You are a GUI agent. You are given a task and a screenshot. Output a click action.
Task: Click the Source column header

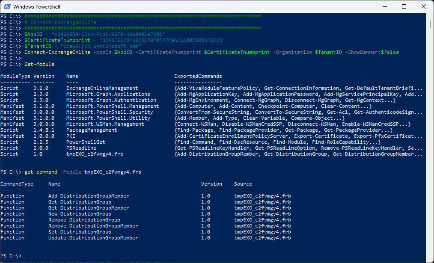(x=243, y=184)
